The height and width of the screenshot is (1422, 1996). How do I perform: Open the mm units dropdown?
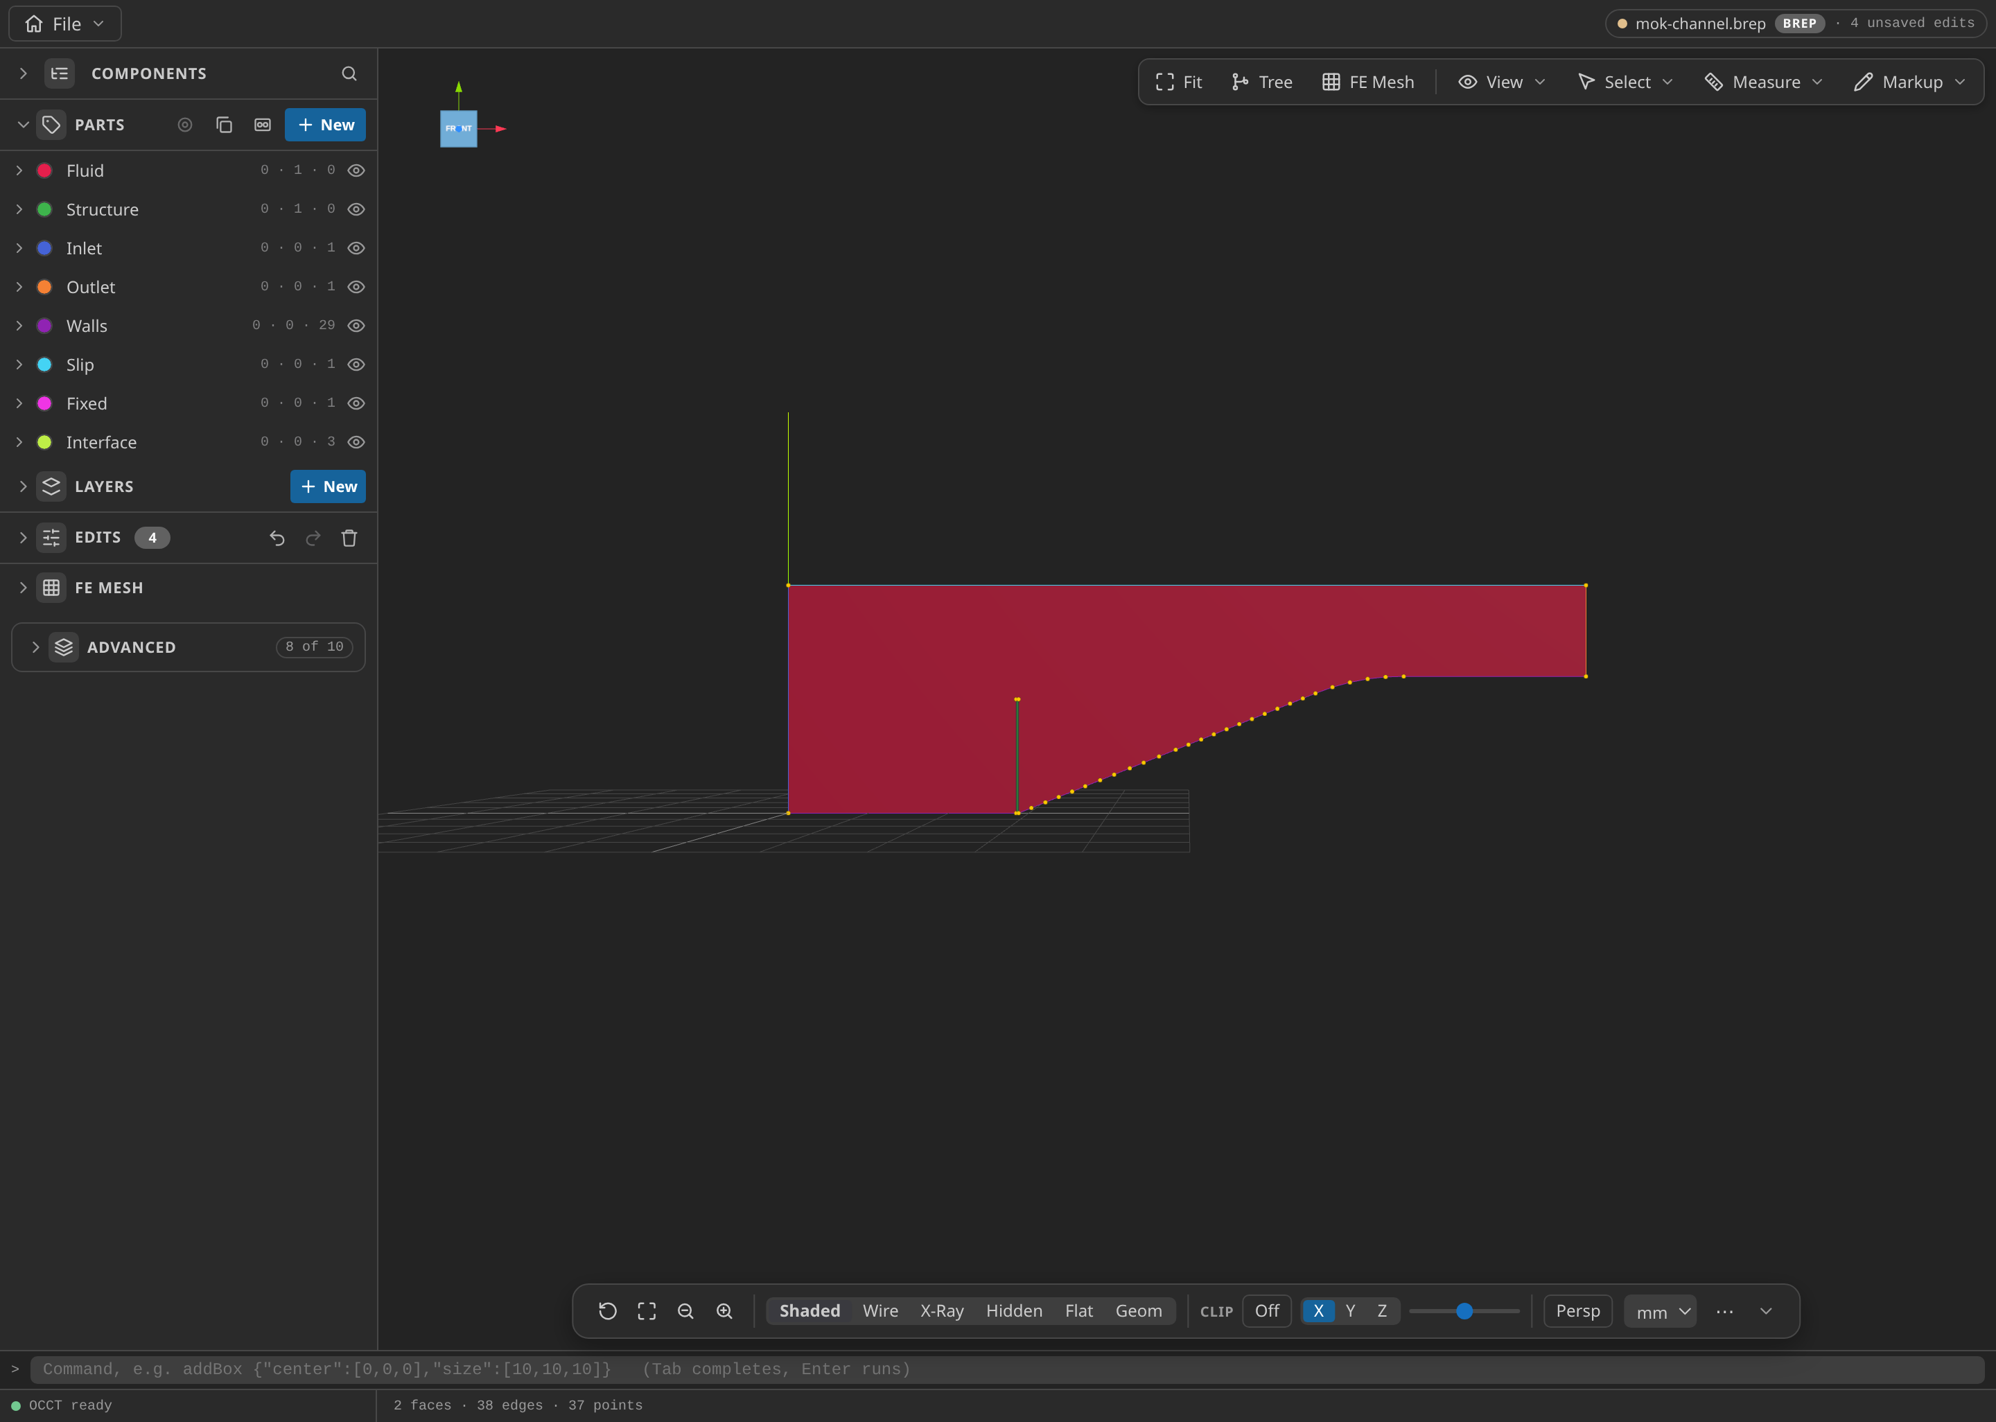coord(1660,1311)
